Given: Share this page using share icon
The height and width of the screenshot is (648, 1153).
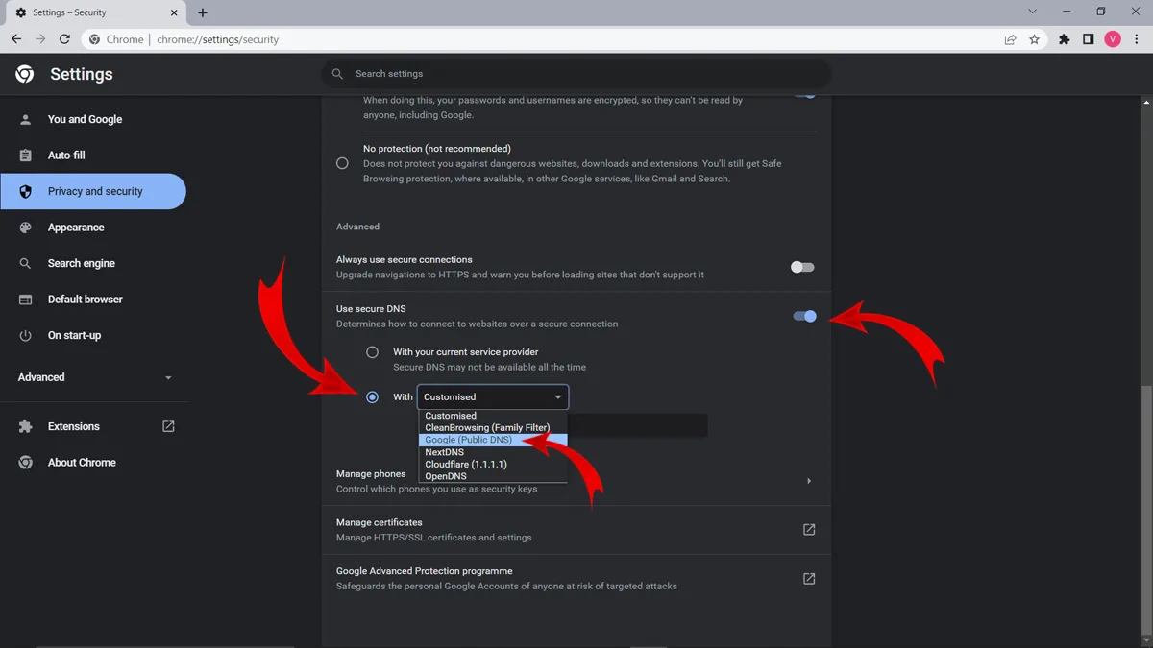Looking at the screenshot, I should click(x=1010, y=39).
